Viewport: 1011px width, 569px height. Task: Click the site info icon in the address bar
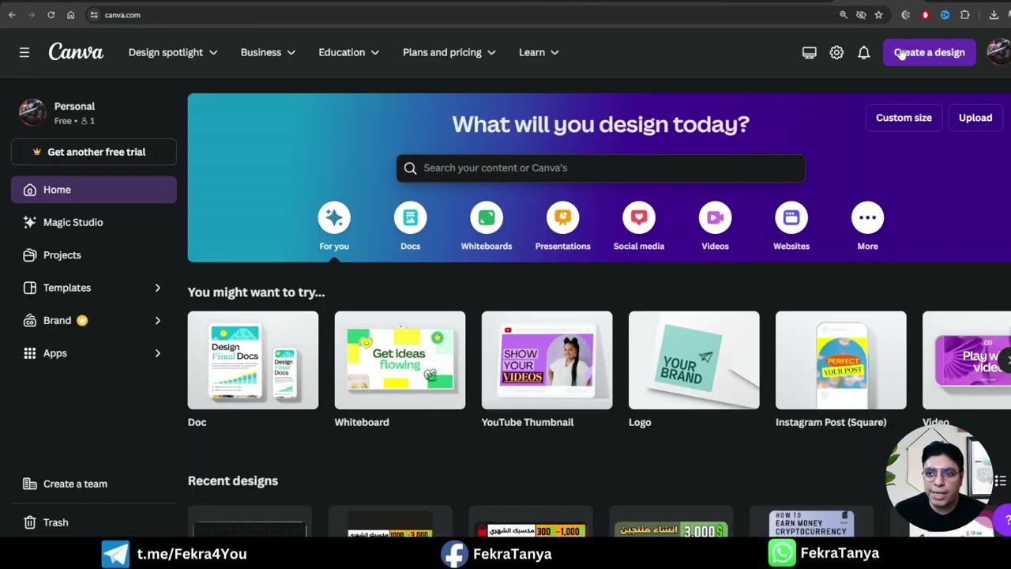pos(94,15)
